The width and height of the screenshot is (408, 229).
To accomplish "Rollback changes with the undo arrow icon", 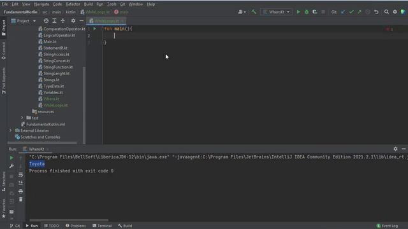I will 376,12.
